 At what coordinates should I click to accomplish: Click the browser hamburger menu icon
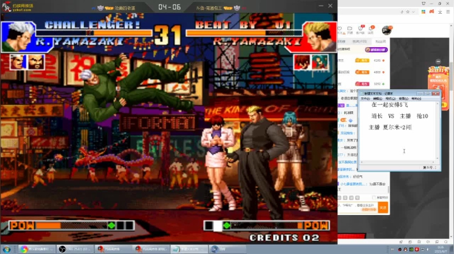(448, 12)
